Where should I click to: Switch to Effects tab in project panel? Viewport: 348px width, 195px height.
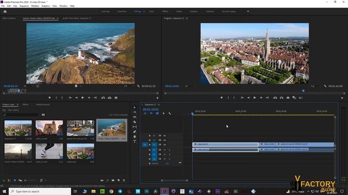pos(26,105)
